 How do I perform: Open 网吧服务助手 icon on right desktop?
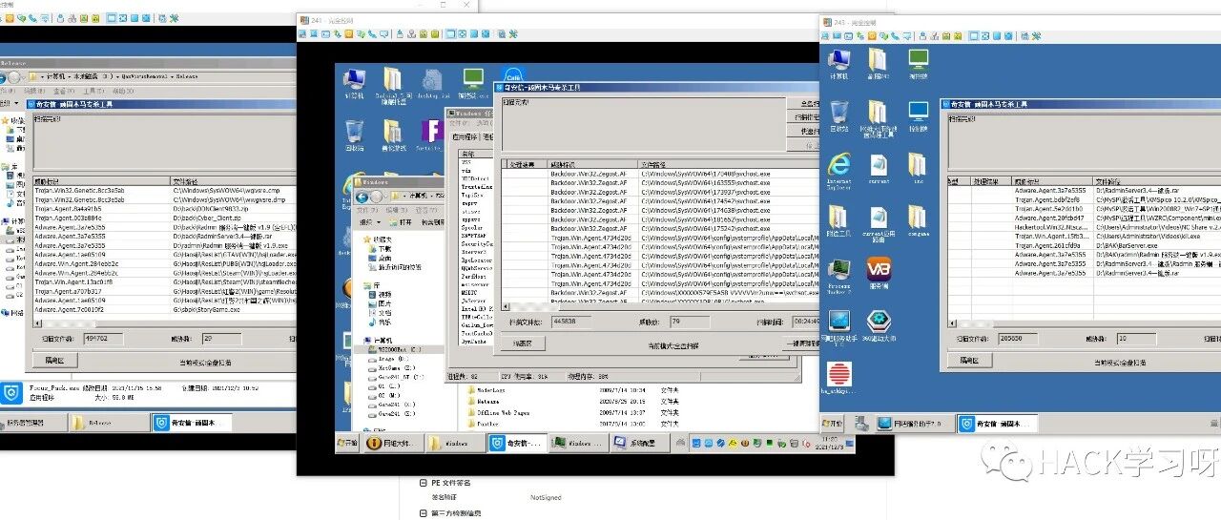click(839, 326)
